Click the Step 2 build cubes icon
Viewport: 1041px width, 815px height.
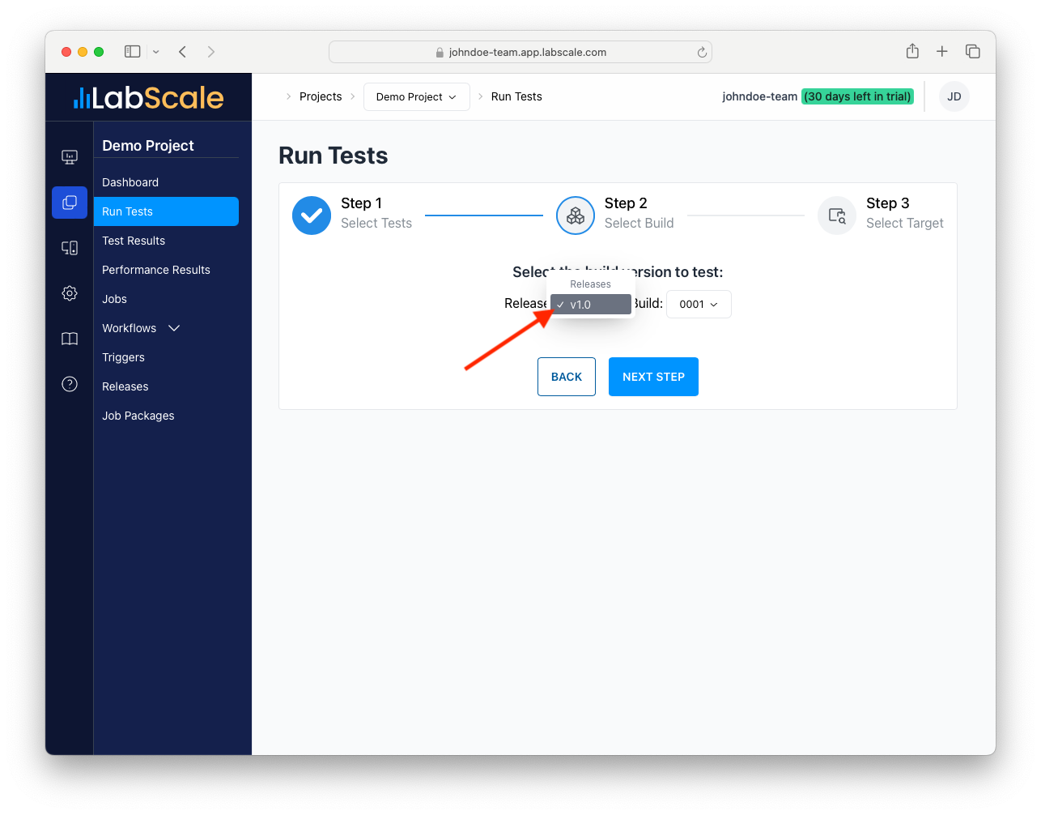coord(576,215)
